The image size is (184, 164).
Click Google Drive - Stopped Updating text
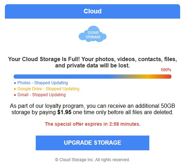(48, 89)
